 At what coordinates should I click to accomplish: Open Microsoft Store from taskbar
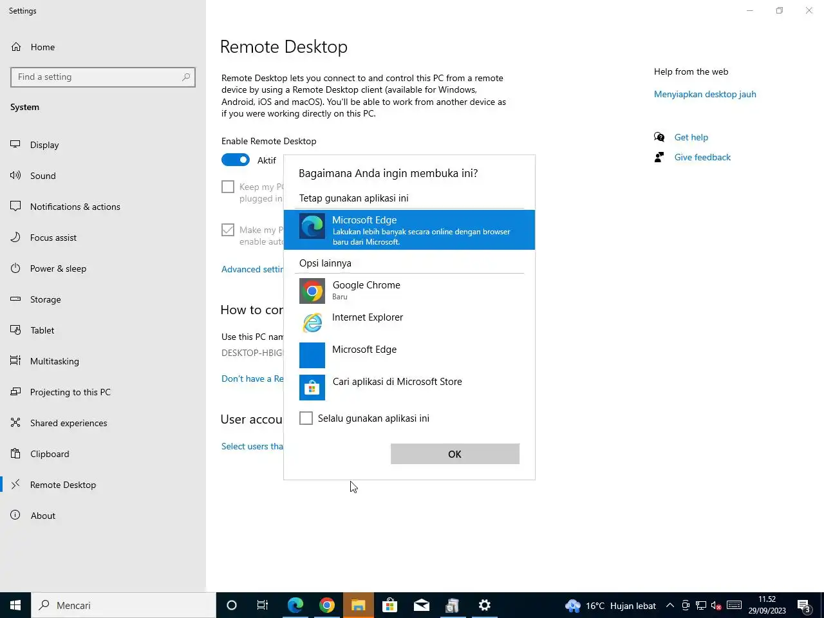pos(390,605)
